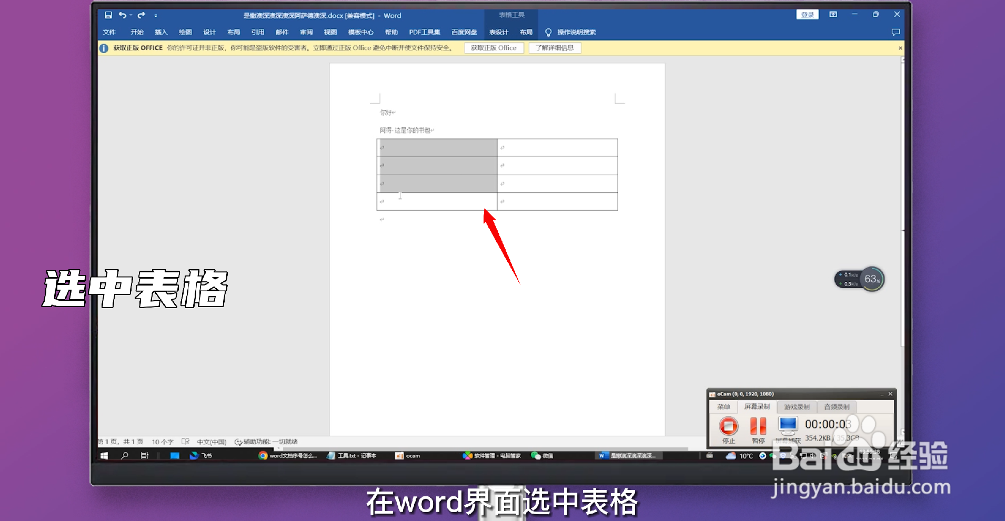Click the 63x speed gauge overlay

[x=872, y=279]
